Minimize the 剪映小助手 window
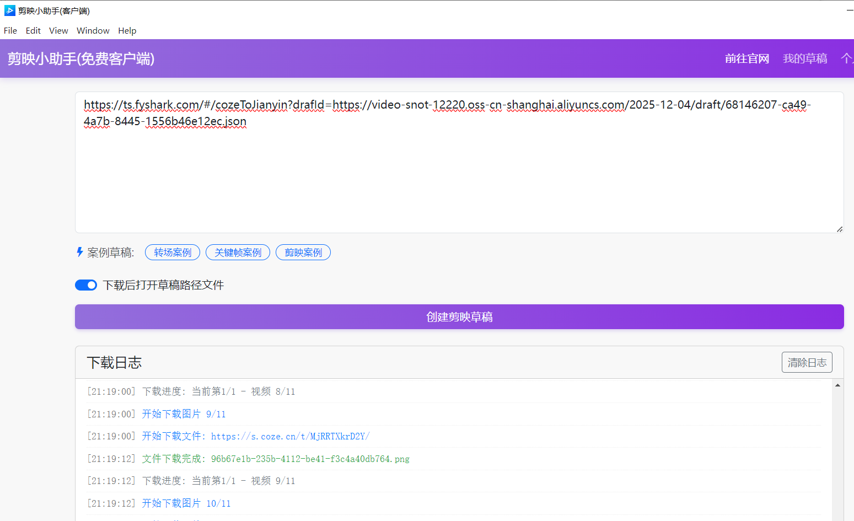The image size is (854, 521). point(850,10)
